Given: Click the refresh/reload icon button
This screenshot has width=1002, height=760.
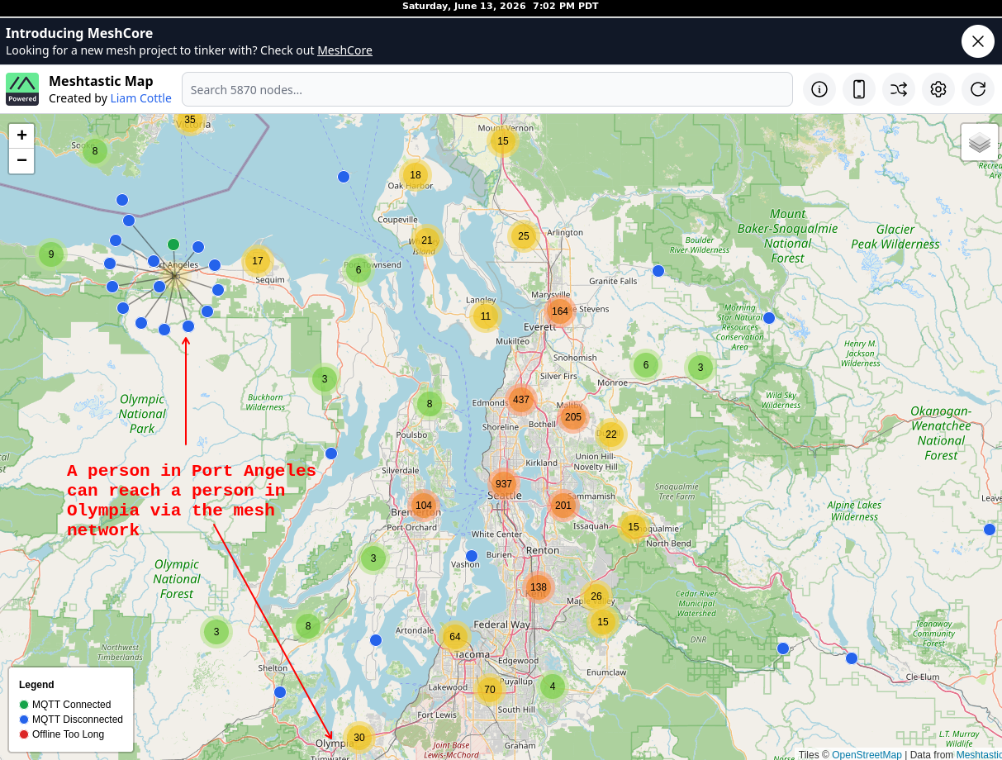Looking at the screenshot, I should [978, 89].
